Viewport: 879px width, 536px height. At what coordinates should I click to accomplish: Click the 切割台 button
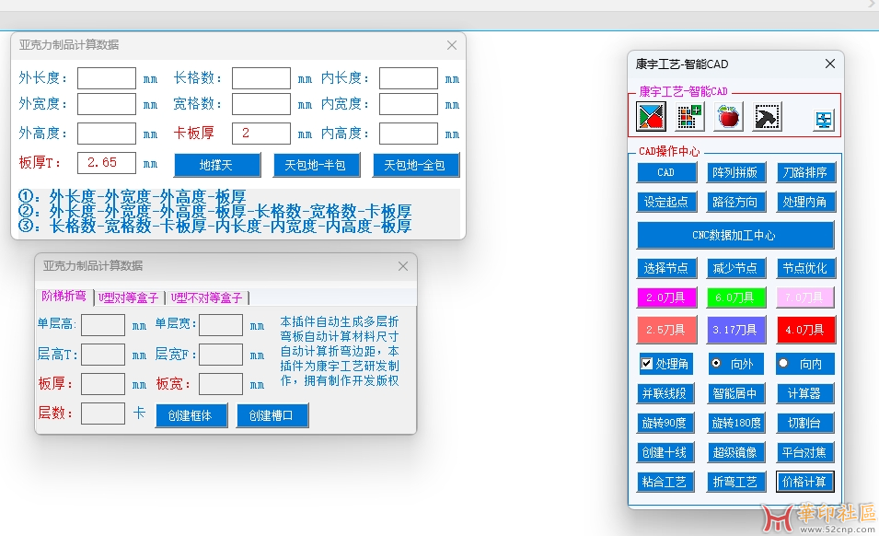(x=805, y=423)
